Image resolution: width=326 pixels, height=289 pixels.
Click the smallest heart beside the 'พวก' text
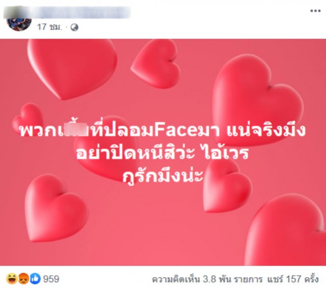point(28,117)
